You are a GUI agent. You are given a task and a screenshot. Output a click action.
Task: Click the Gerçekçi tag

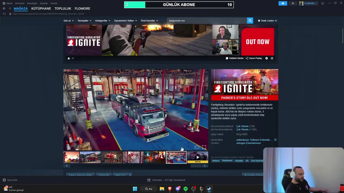[239, 161]
